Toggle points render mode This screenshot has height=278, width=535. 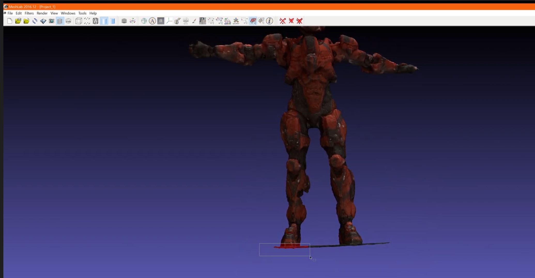(87, 21)
